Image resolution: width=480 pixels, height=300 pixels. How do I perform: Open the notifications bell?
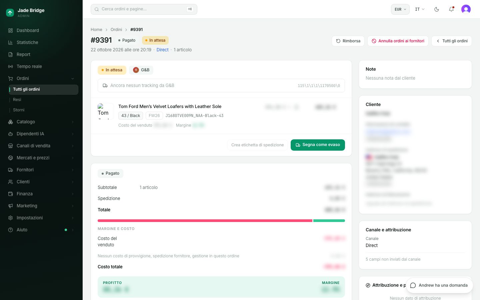coord(451,9)
